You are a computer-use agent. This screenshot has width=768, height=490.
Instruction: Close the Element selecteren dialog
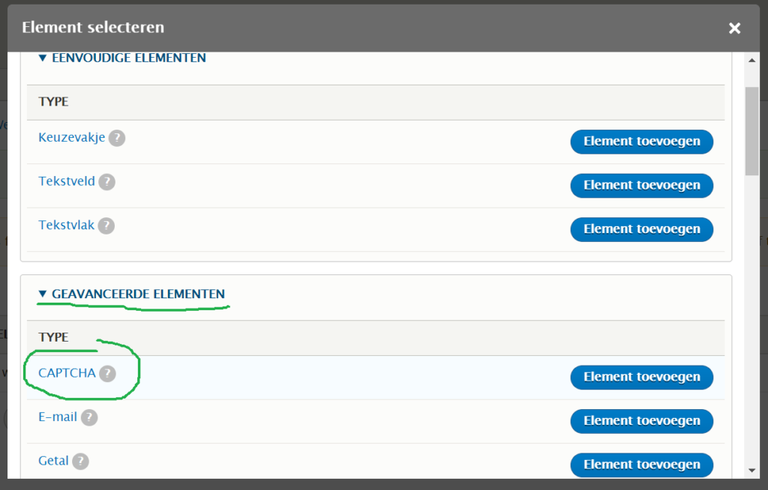(x=734, y=28)
